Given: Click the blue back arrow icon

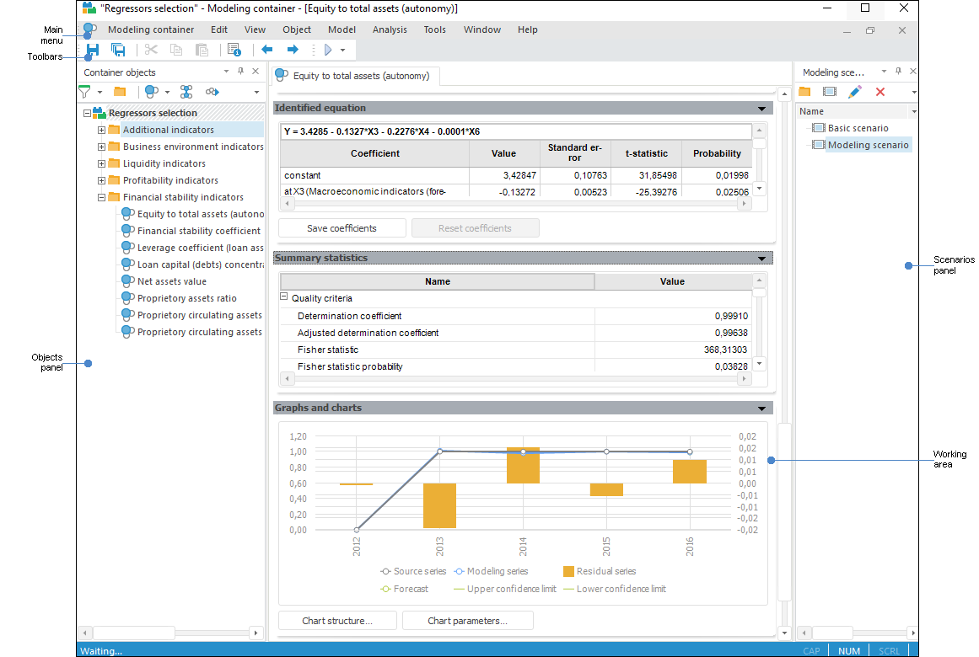Looking at the screenshot, I should [x=266, y=51].
